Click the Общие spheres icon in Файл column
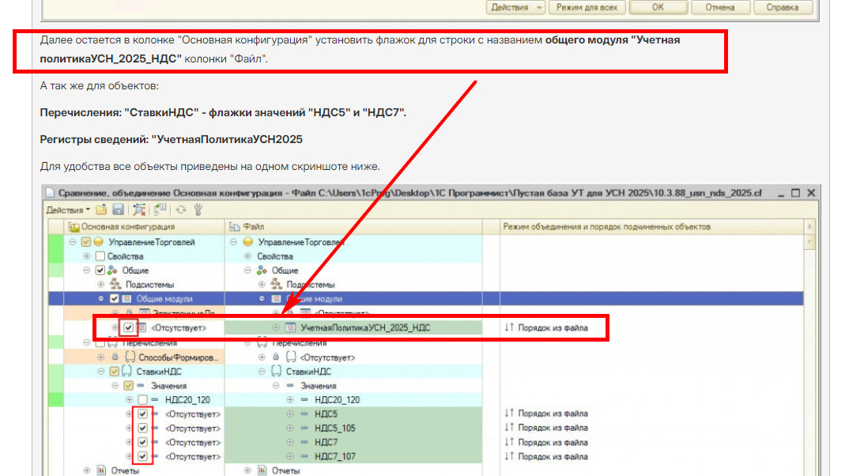The height and width of the screenshot is (476, 849). (x=262, y=270)
